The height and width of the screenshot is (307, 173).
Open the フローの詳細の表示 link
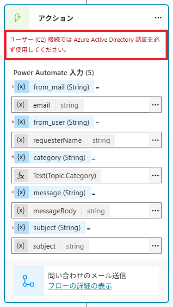[80, 286]
